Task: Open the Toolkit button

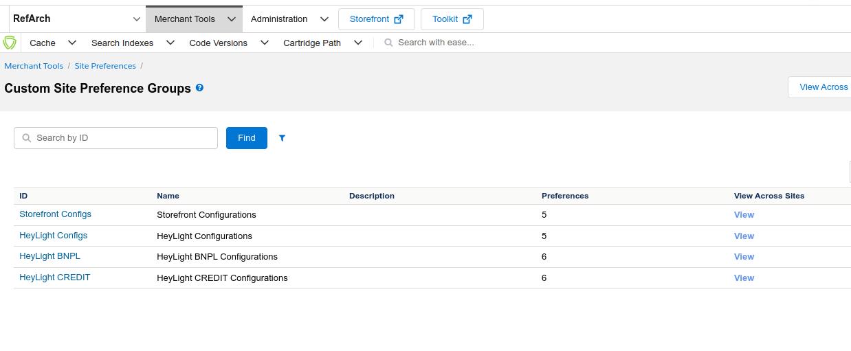Action: click(452, 19)
